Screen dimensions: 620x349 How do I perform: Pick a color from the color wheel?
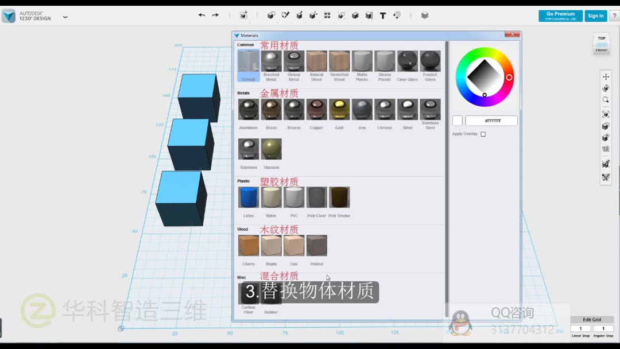coord(485,77)
